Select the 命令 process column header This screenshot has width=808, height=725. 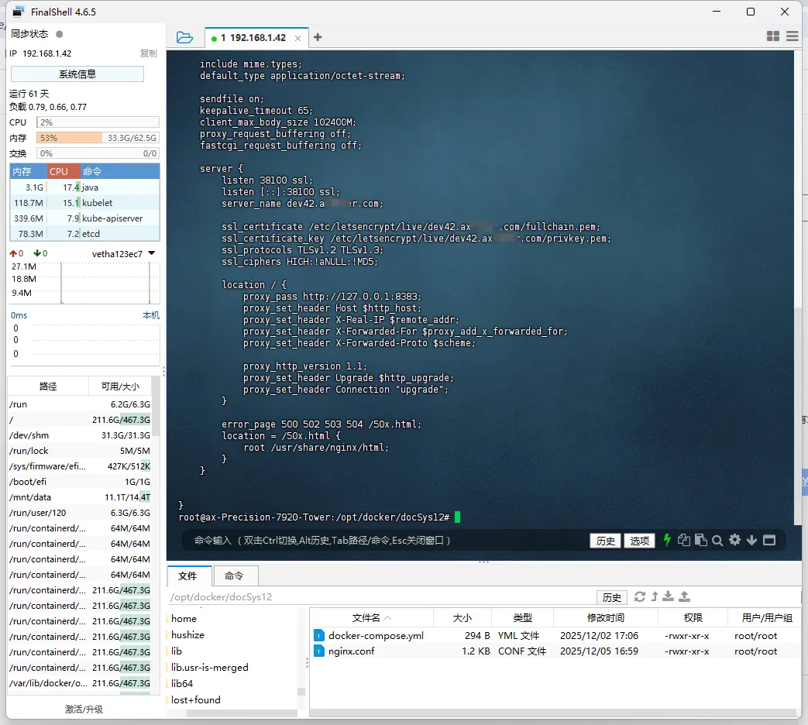tap(119, 172)
